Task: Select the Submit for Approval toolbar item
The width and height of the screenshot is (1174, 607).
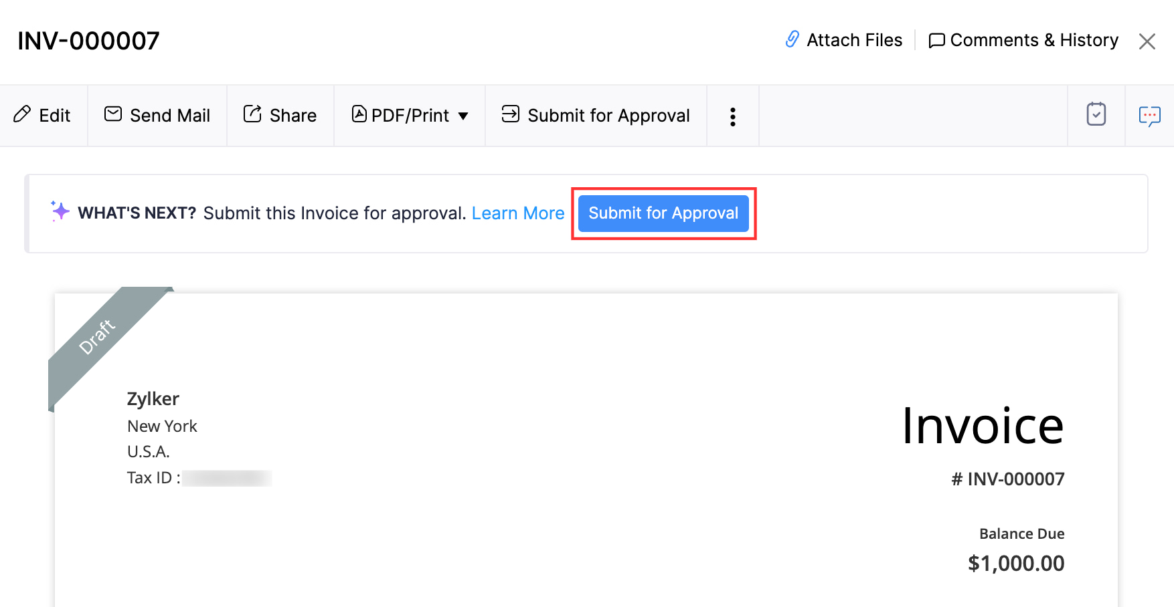Action: click(x=608, y=115)
